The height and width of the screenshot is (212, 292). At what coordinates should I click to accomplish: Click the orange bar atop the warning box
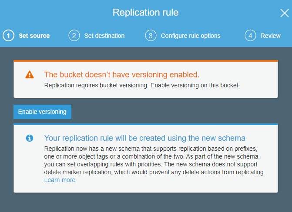click(x=146, y=60)
